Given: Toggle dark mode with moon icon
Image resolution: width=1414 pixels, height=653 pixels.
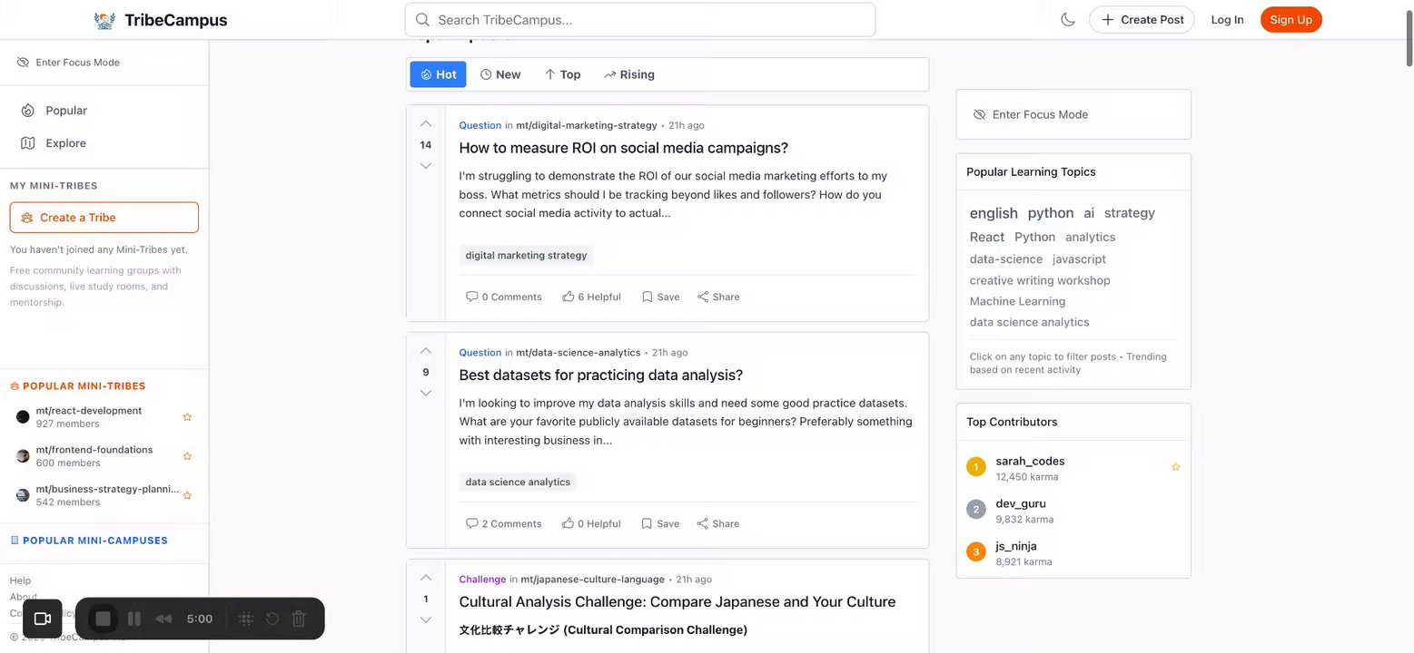Looking at the screenshot, I should [x=1067, y=19].
